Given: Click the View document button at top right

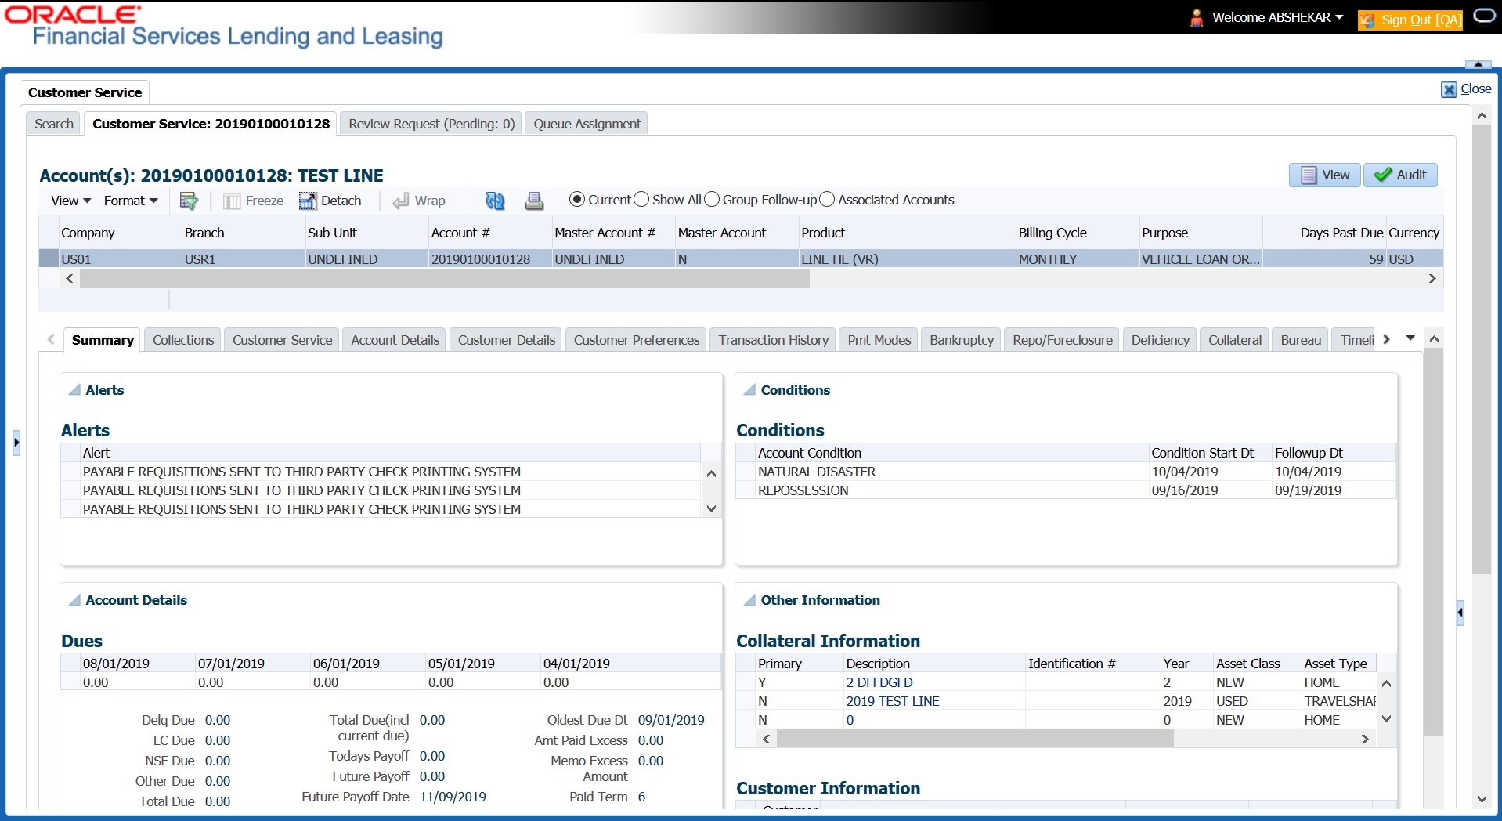Looking at the screenshot, I should tap(1325, 175).
